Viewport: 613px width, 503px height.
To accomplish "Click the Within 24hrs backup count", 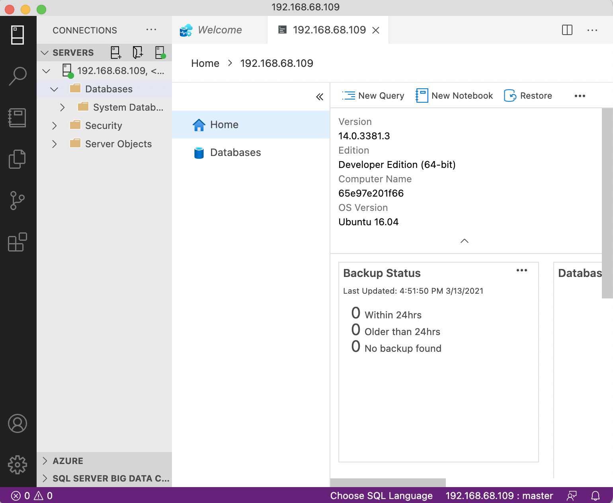I will (356, 313).
